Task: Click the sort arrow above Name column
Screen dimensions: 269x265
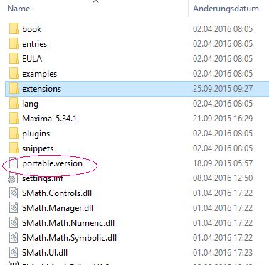Action: (95, 1)
